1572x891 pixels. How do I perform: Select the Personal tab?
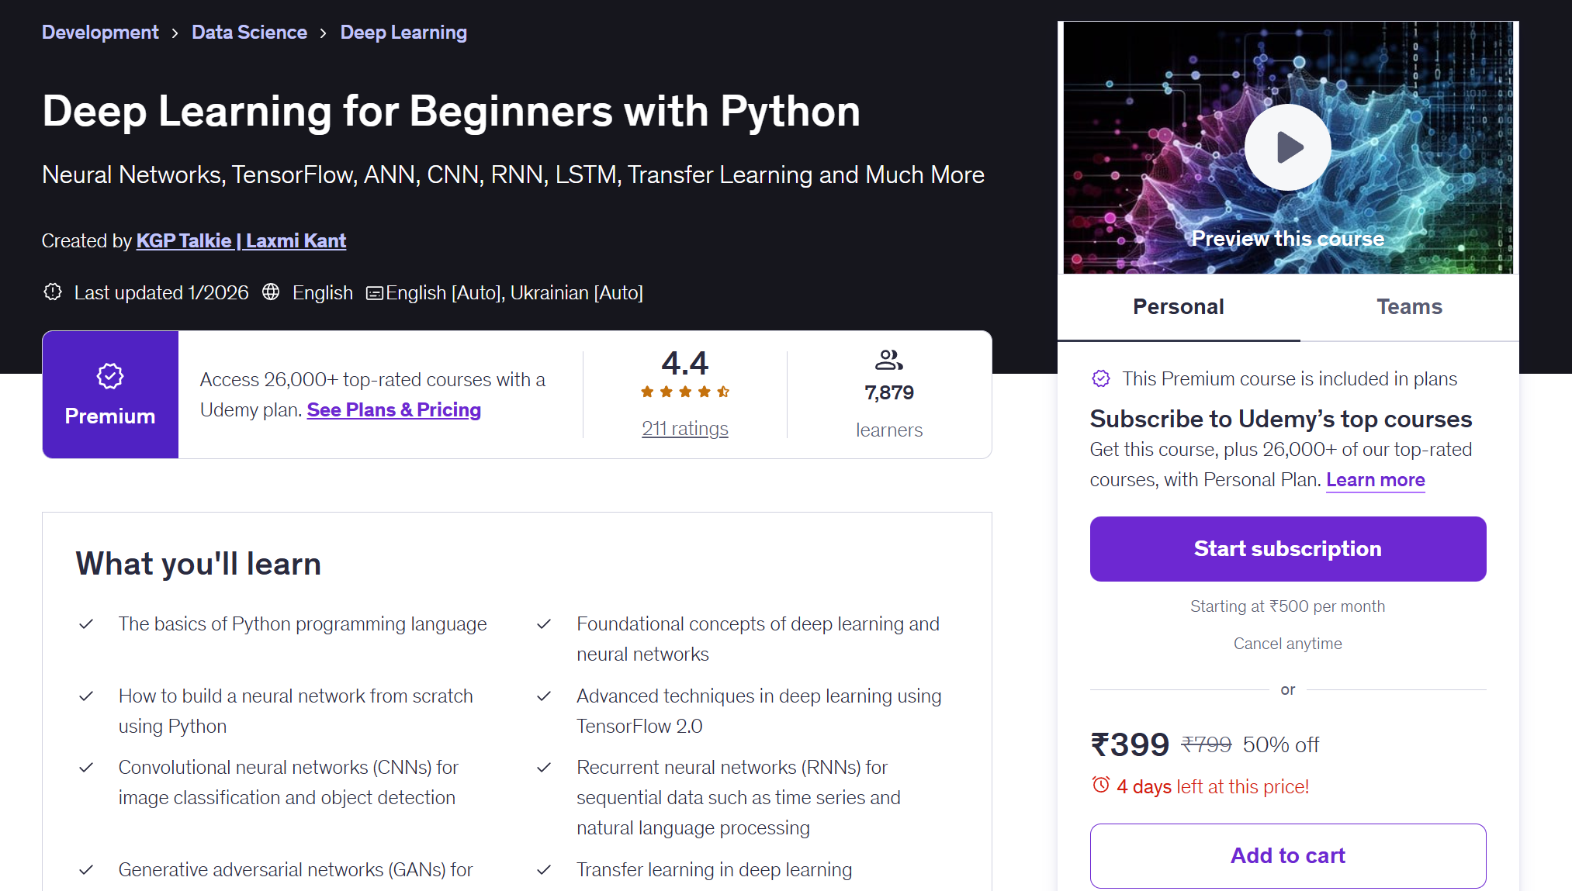[1178, 306]
